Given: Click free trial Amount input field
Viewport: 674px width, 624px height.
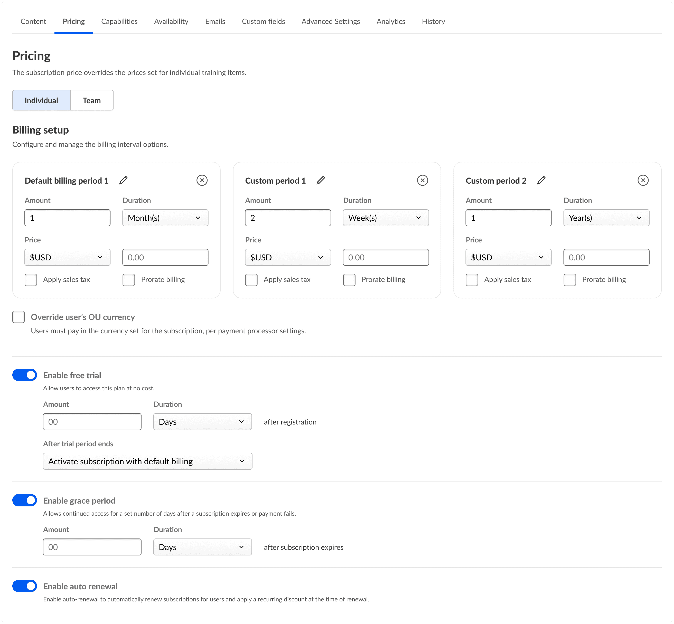Looking at the screenshot, I should click(x=92, y=422).
